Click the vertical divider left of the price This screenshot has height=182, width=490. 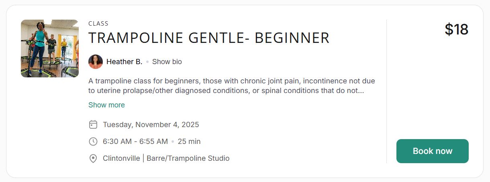(x=386, y=91)
